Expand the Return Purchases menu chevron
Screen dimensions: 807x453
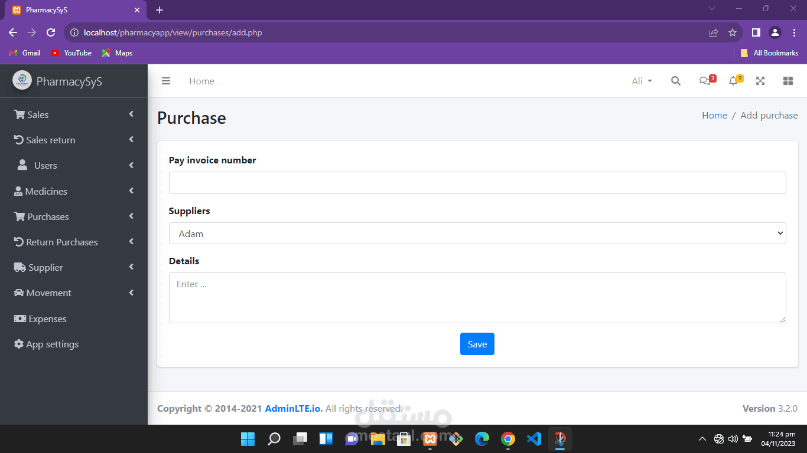pos(131,242)
